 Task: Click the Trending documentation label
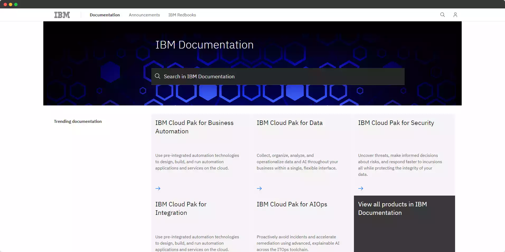click(x=78, y=121)
